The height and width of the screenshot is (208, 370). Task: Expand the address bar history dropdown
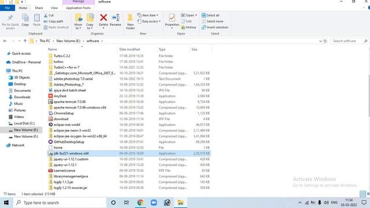pyautogui.click(x=320, y=41)
